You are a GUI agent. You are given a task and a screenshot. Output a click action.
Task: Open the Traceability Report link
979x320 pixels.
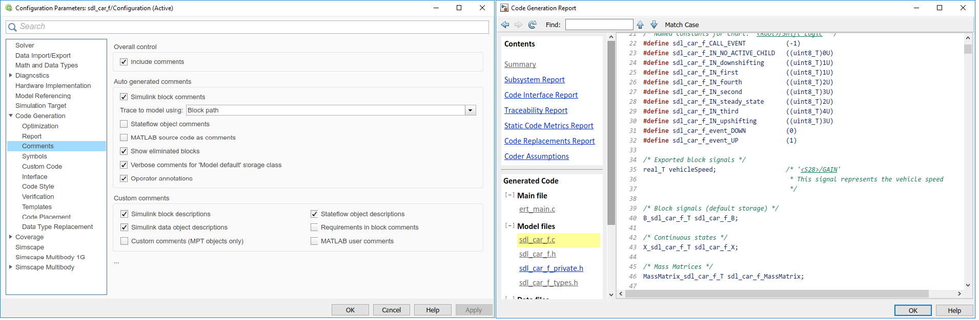coord(536,110)
